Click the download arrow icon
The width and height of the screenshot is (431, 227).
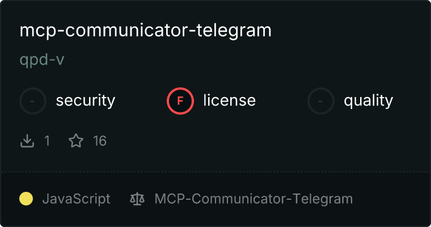27,141
